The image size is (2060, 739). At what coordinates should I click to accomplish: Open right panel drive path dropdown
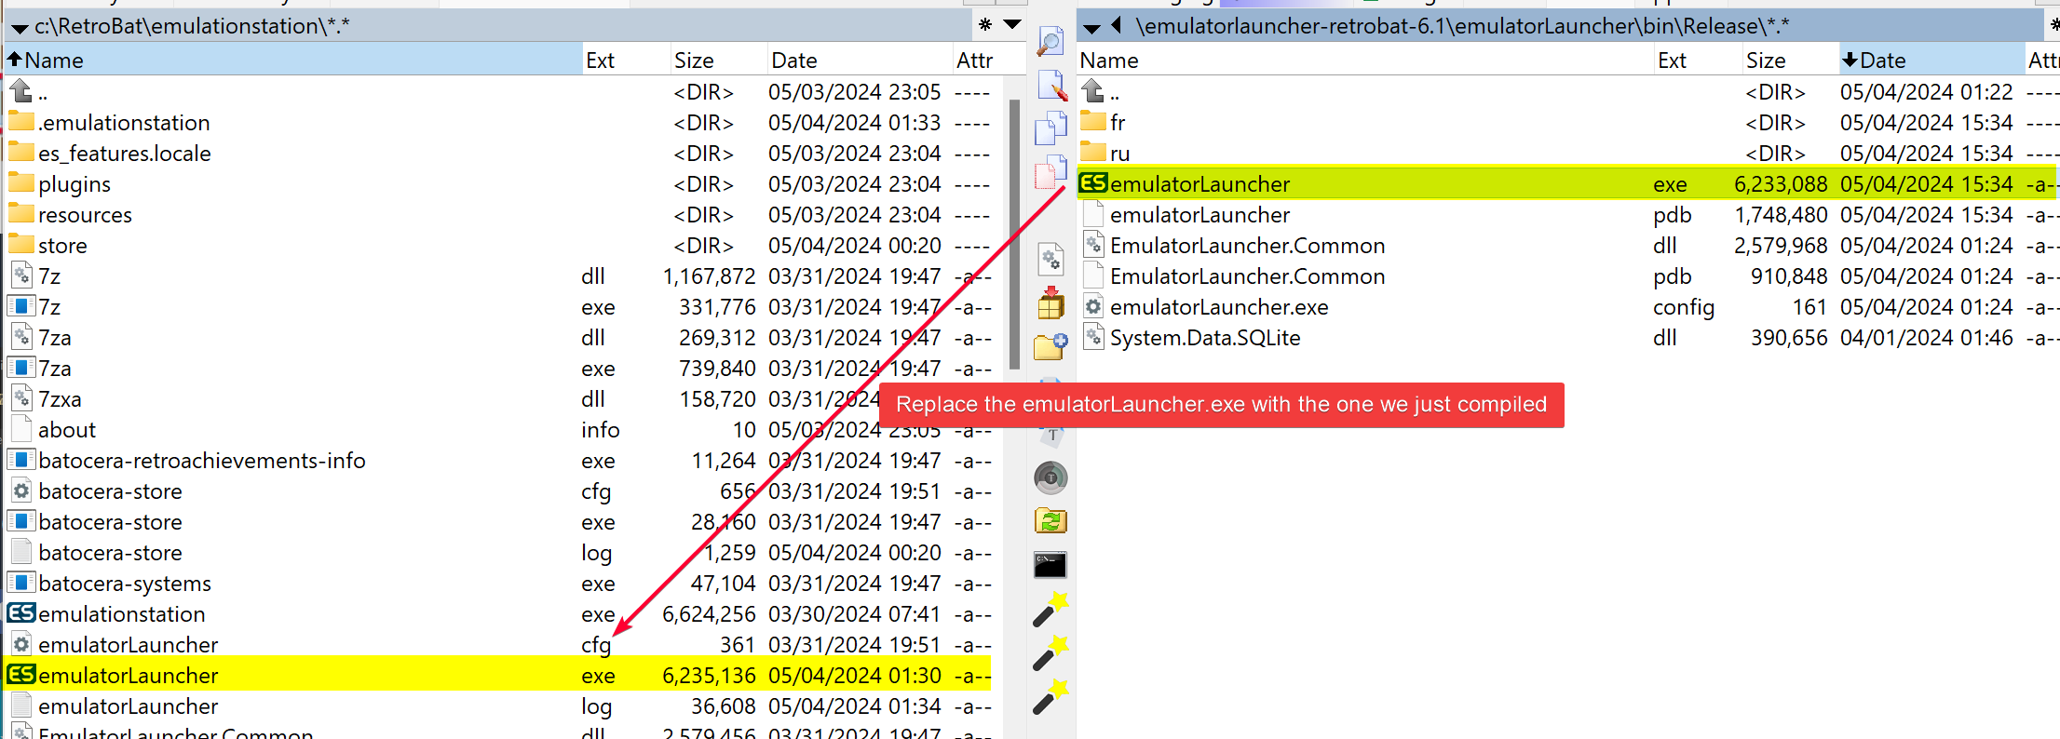(x=1091, y=28)
